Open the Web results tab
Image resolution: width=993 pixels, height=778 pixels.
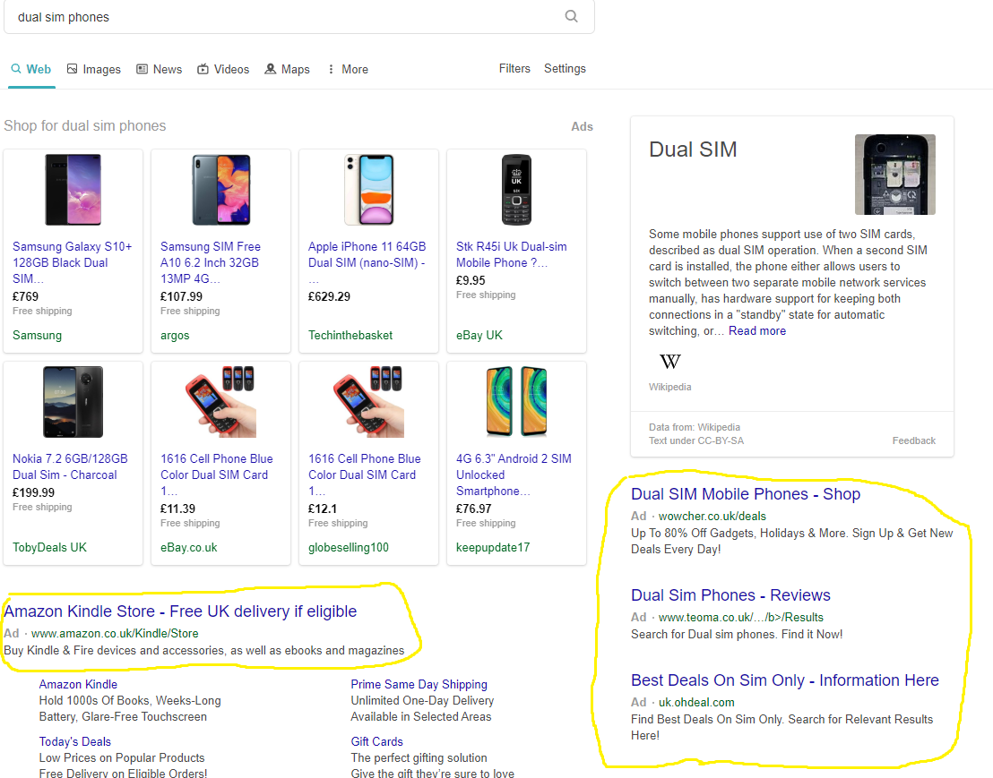click(31, 69)
